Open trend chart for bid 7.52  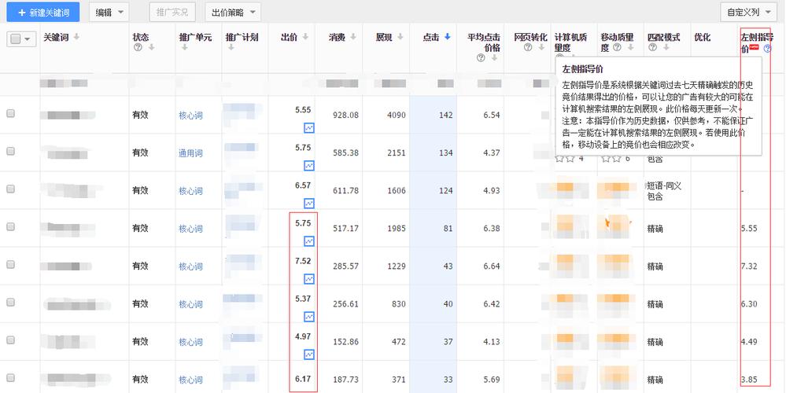pyautogui.click(x=308, y=279)
